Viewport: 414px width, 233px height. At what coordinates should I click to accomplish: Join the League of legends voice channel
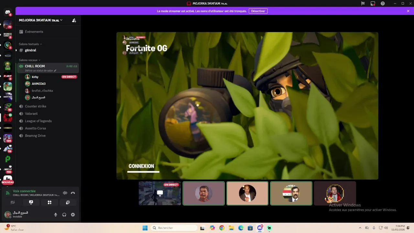48,121
